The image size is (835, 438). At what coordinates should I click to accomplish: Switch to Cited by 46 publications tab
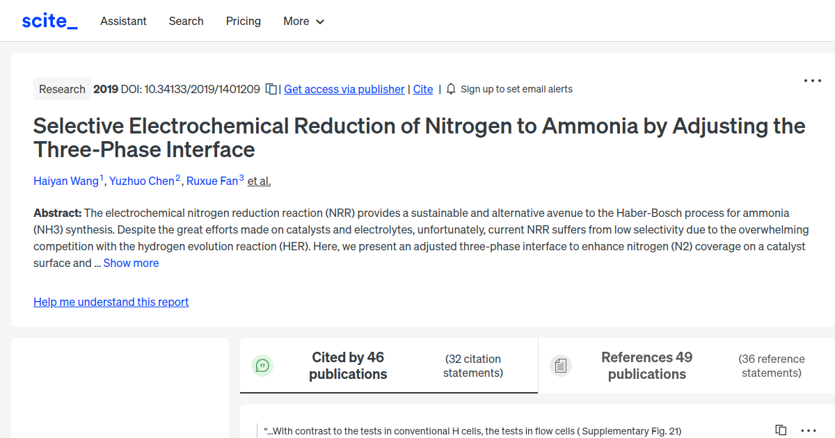[348, 365]
